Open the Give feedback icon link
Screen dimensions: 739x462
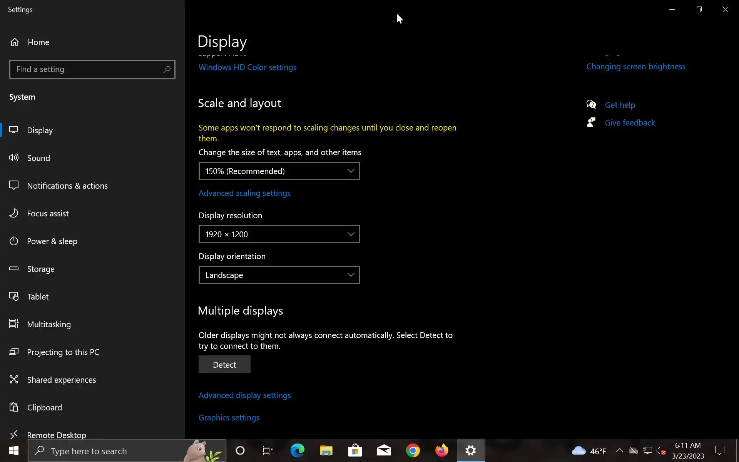click(591, 122)
